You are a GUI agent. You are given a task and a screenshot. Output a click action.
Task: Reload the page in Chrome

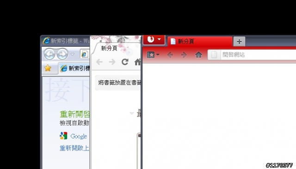click(125, 62)
